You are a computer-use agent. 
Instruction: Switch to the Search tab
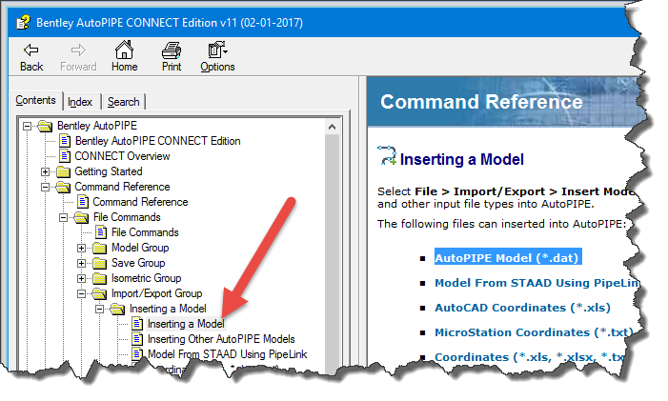coord(124,102)
